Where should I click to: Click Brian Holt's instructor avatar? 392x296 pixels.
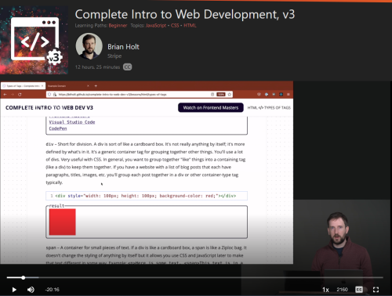(89, 46)
